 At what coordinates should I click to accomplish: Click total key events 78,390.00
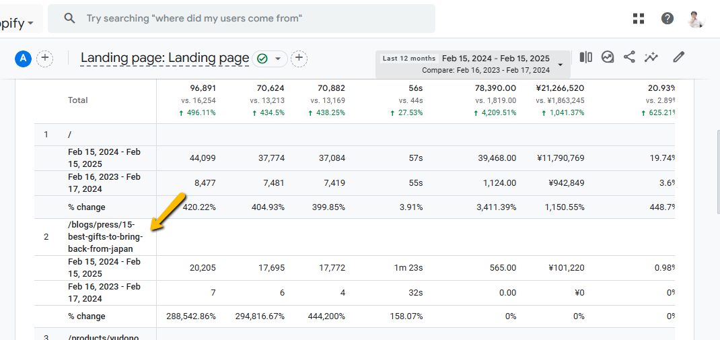[494, 88]
